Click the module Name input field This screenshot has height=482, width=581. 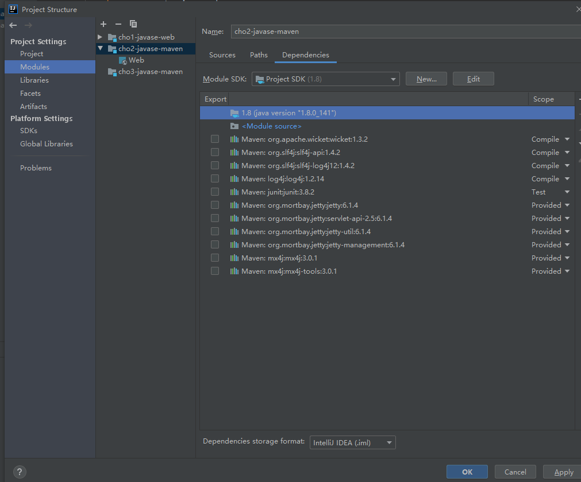[x=402, y=32]
